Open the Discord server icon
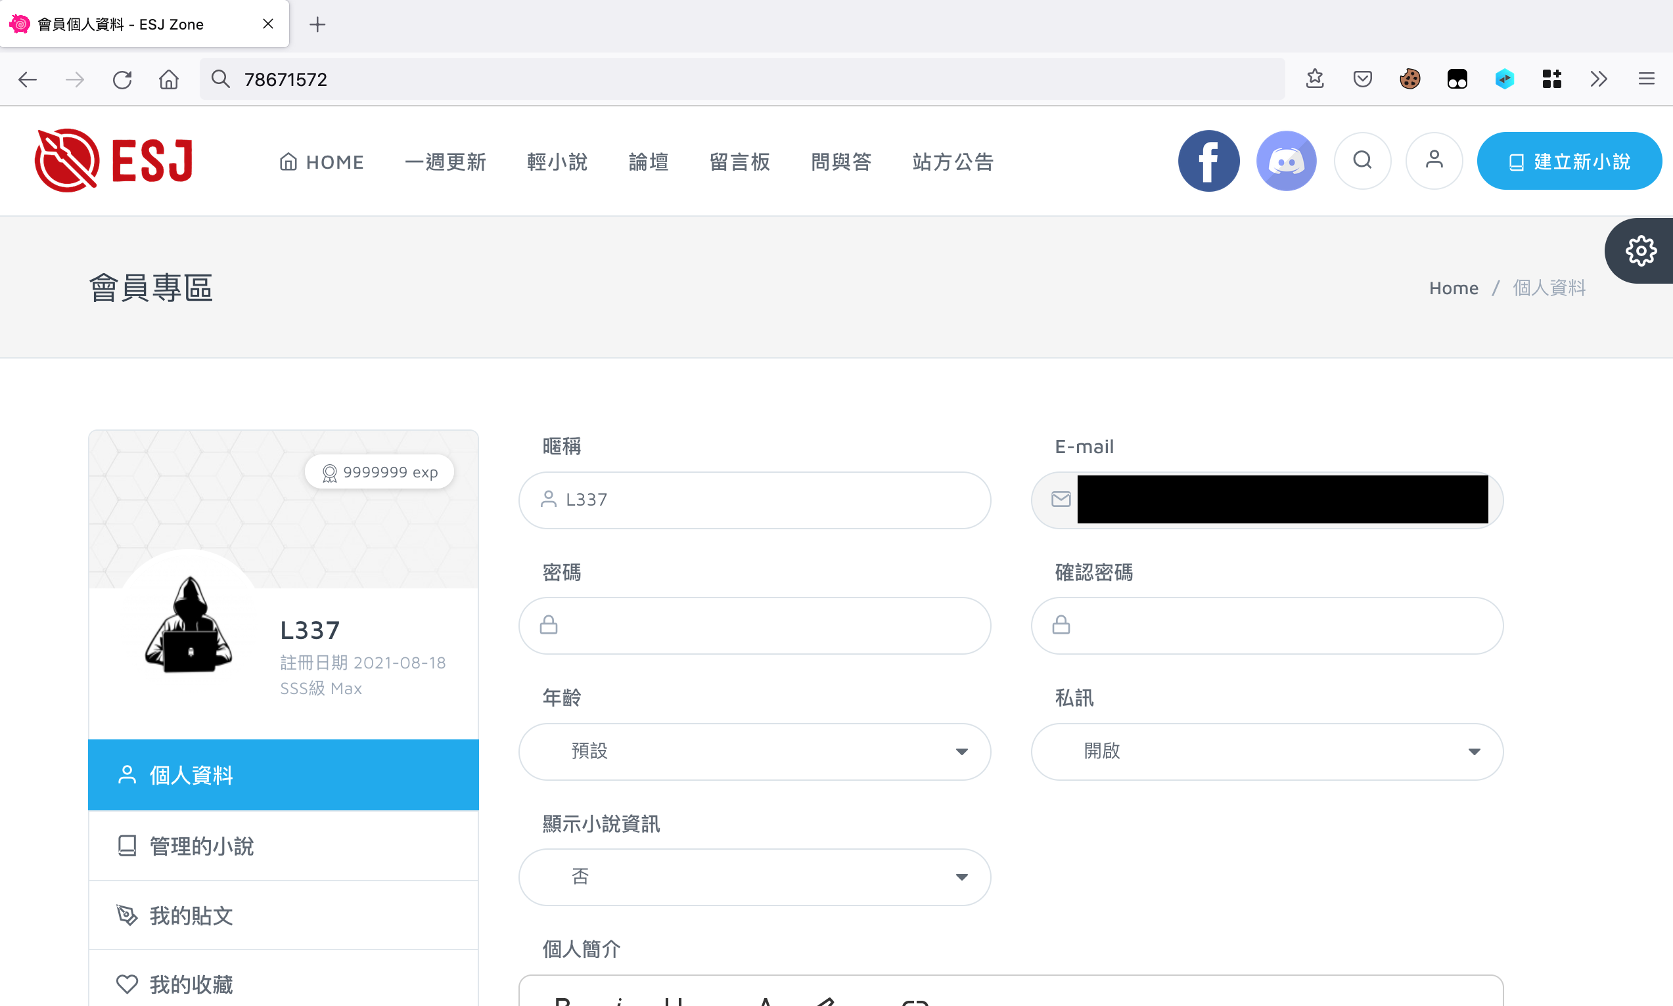1673x1006 pixels. click(x=1286, y=161)
